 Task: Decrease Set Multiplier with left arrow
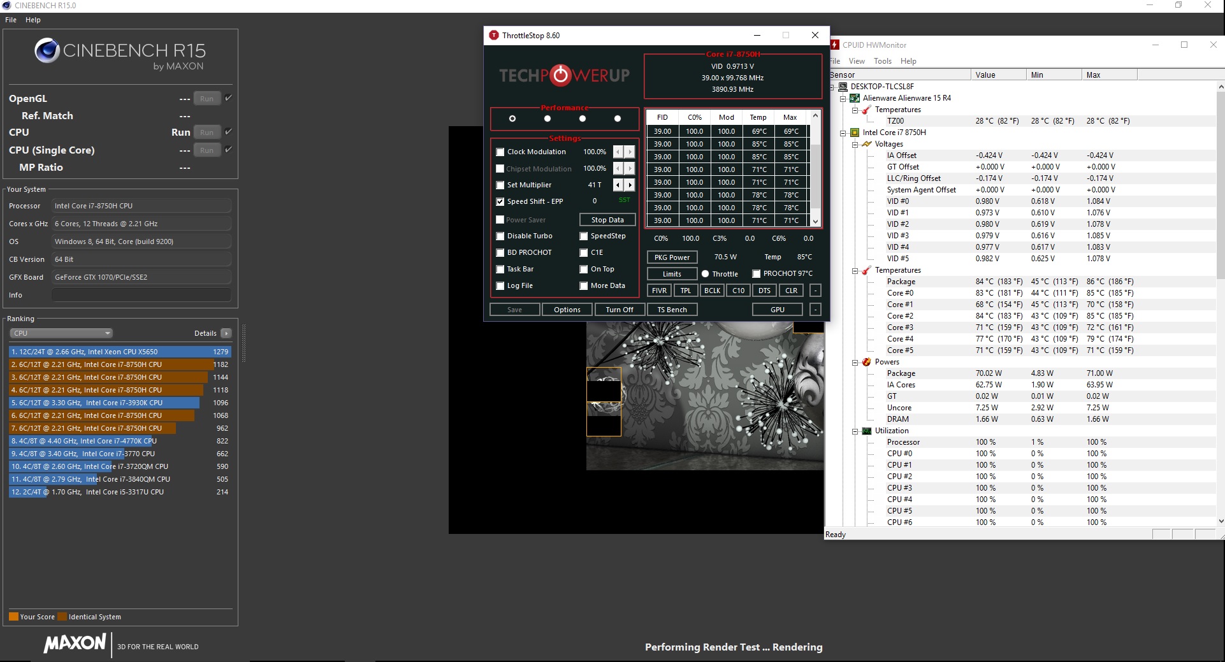click(618, 185)
